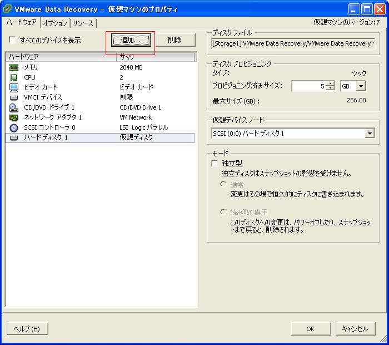Click the サマリ column header
Image resolution: width=389 pixels, height=345 pixels.
[156, 57]
